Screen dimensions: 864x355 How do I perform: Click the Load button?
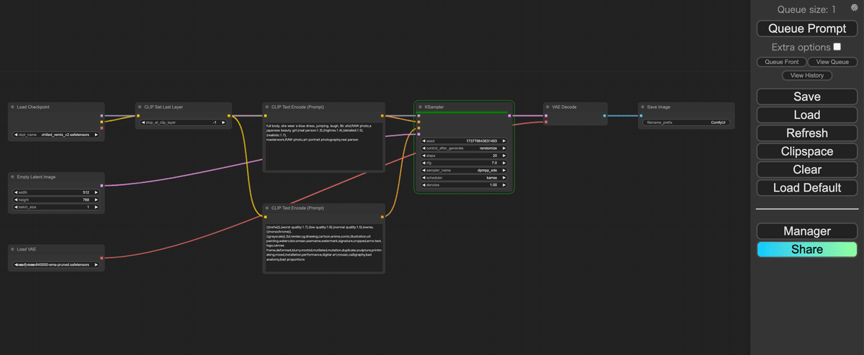(x=807, y=114)
